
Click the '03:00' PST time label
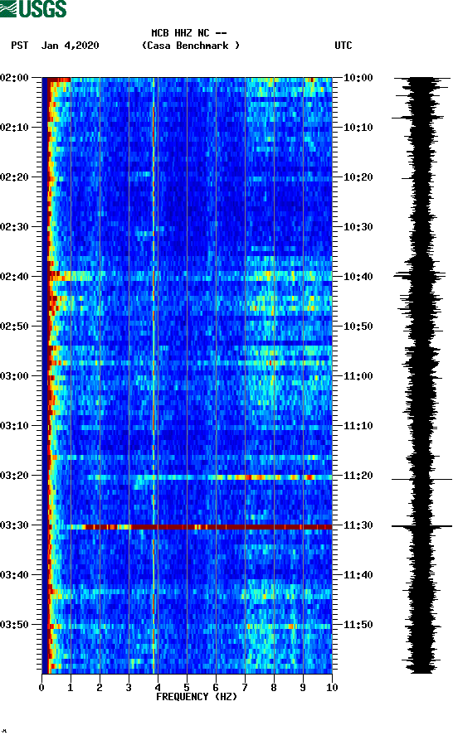coord(14,376)
